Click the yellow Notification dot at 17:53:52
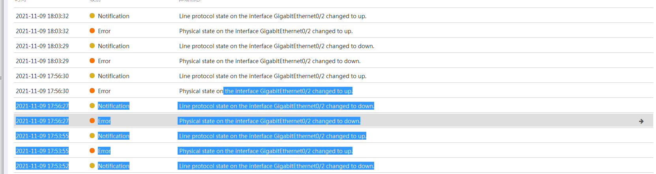 (92, 166)
